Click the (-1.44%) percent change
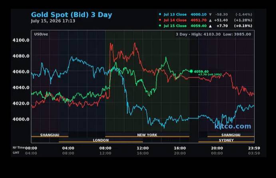The width and height of the screenshot is (276, 178). point(244,14)
